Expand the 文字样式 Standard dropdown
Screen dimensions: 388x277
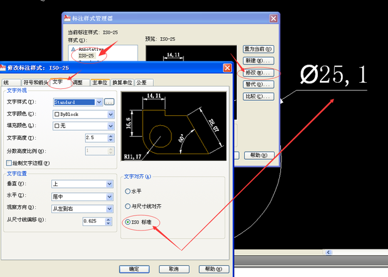point(98,102)
